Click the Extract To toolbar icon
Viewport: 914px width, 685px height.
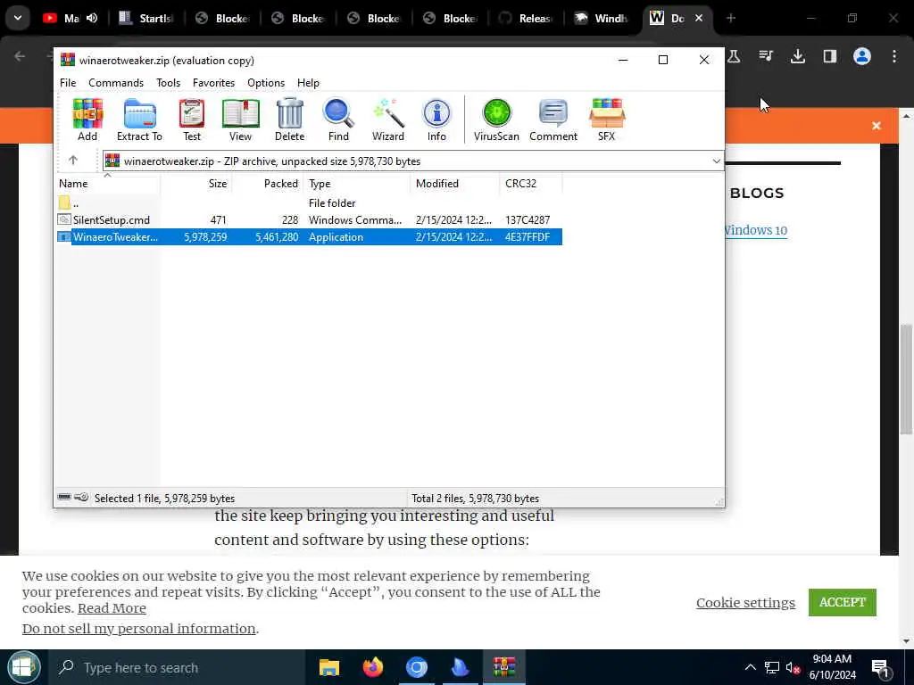139,120
